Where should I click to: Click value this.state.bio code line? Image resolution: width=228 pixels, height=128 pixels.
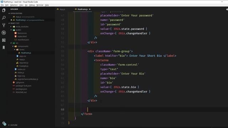(x=120, y=87)
